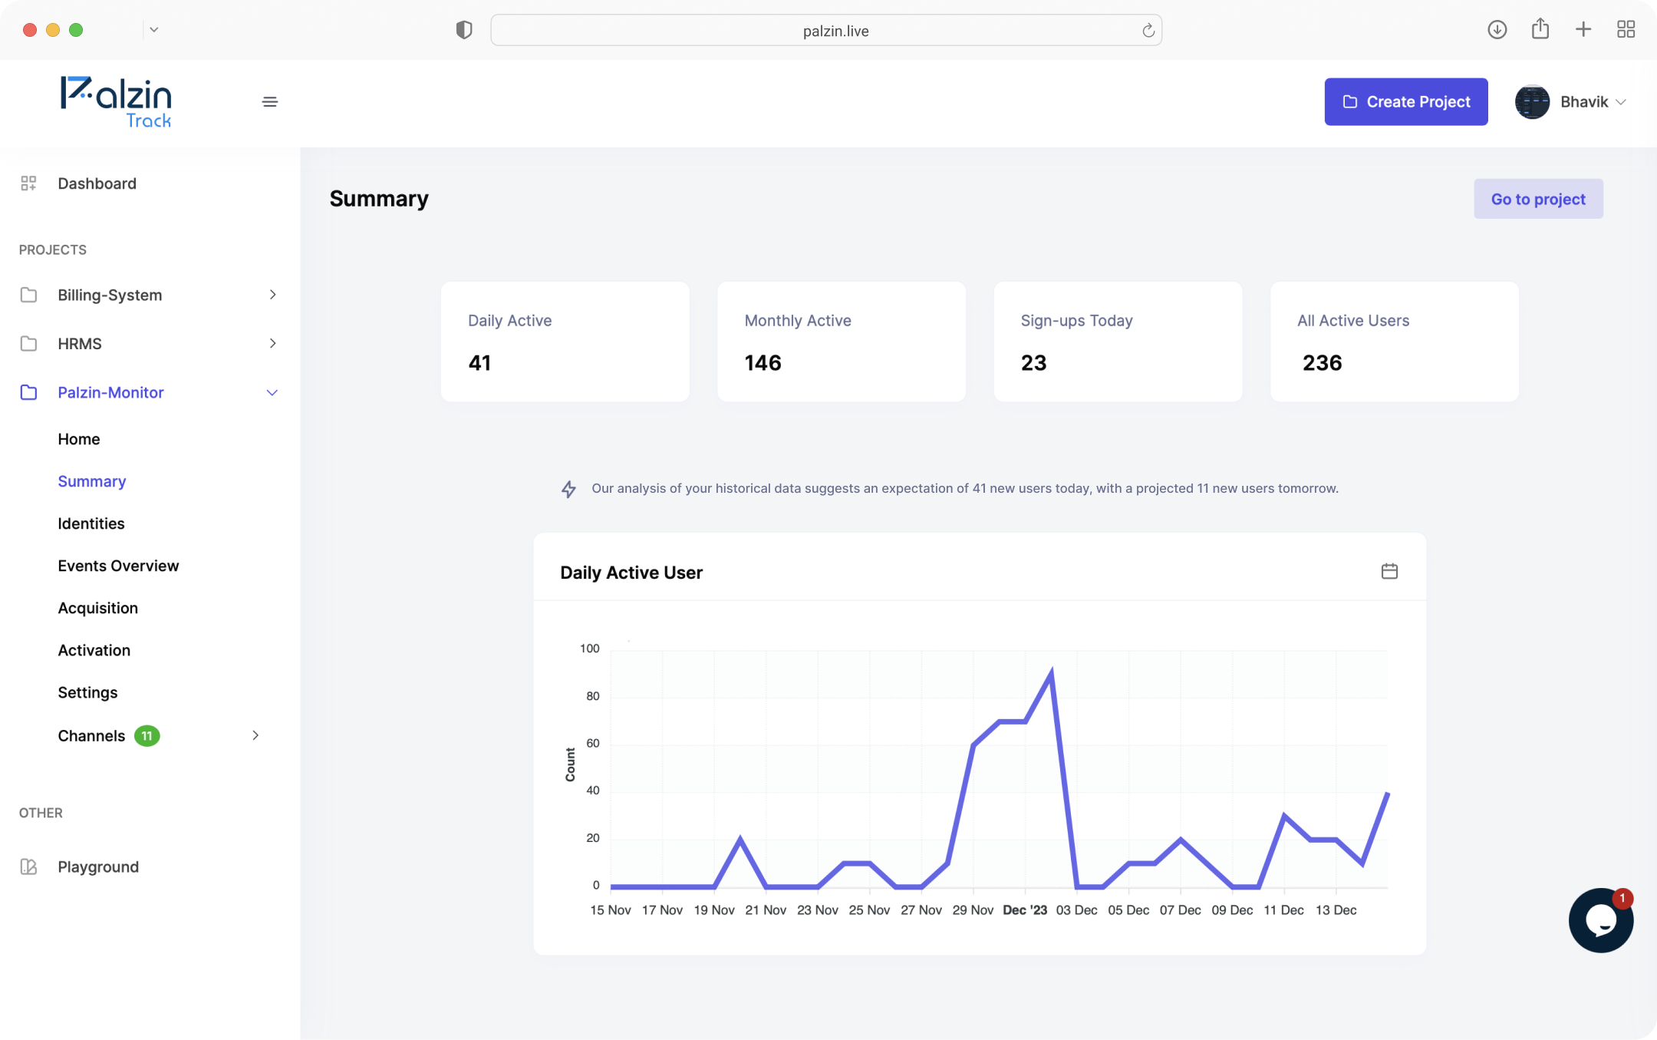Open the Identities menu item
Viewport: 1657px width, 1040px height.
click(91, 523)
